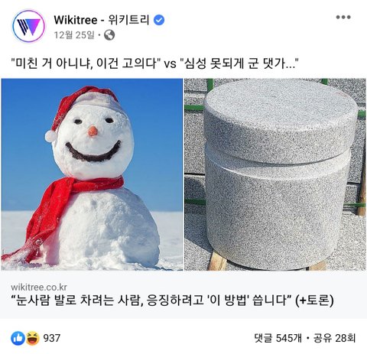Click the 12월 25일 post date
The height and width of the screenshot is (354, 367).
(74, 35)
